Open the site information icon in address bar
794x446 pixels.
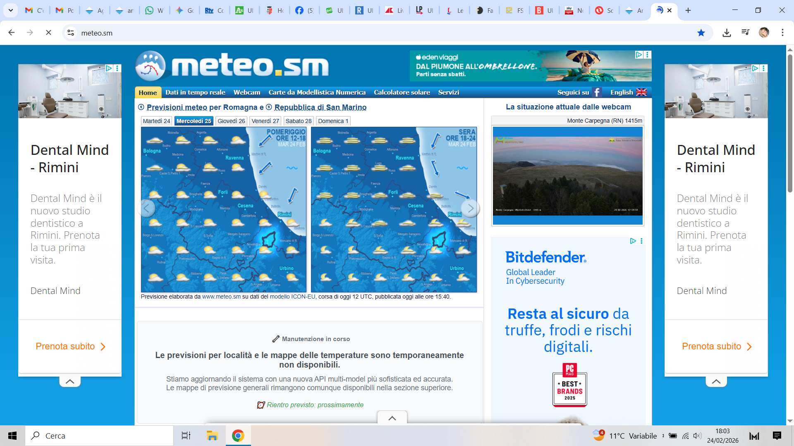click(x=71, y=33)
